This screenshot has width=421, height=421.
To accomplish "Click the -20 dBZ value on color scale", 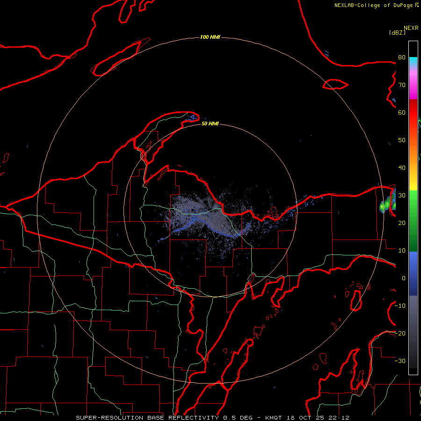I will point(400,333).
